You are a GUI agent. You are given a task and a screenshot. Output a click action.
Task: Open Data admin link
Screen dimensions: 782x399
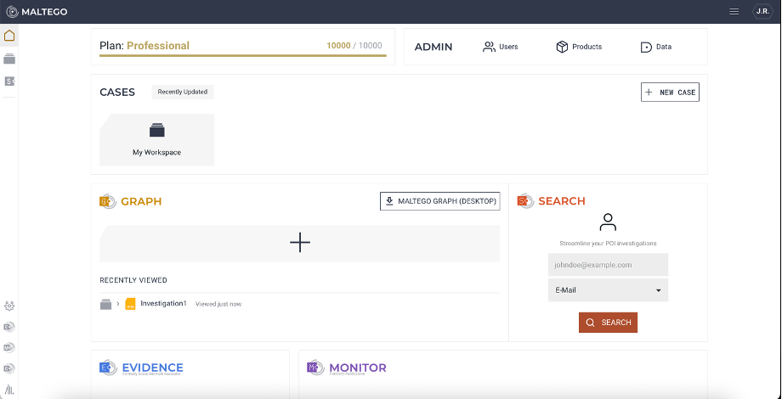[656, 48]
